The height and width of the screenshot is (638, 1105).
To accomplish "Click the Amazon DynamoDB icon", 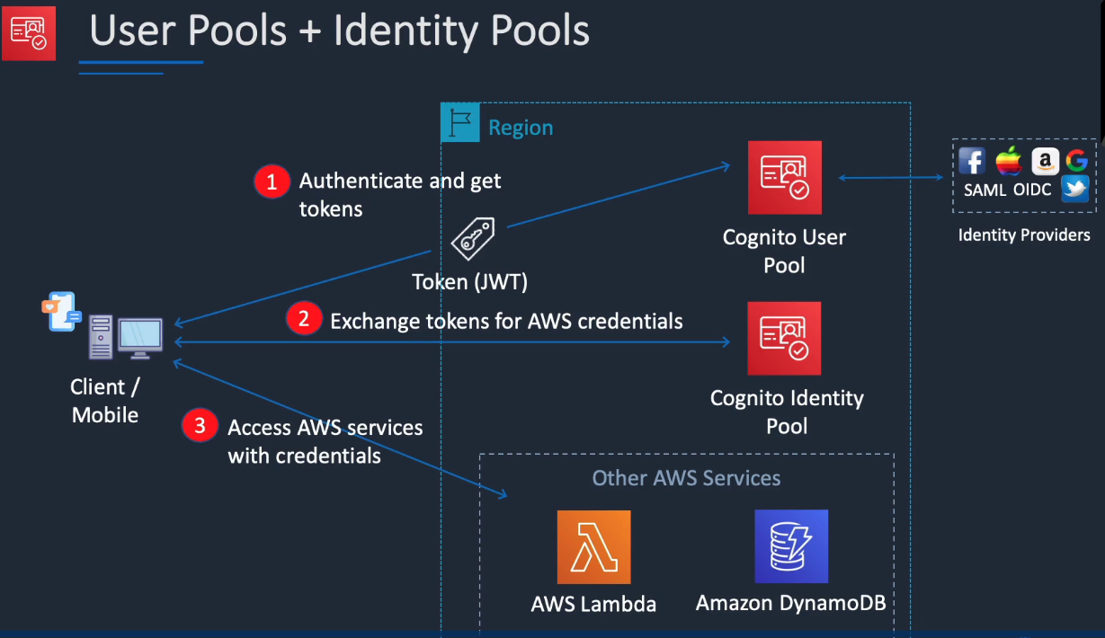I will tap(791, 546).
